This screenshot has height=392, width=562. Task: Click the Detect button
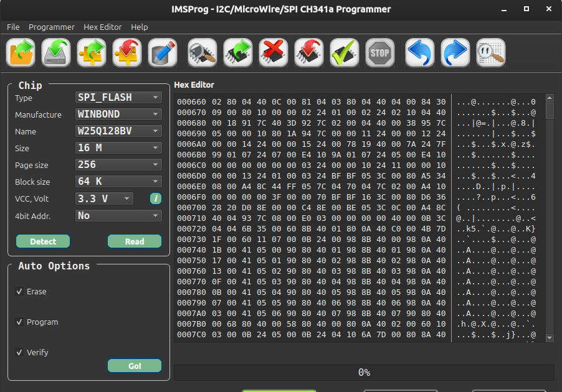tap(43, 241)
